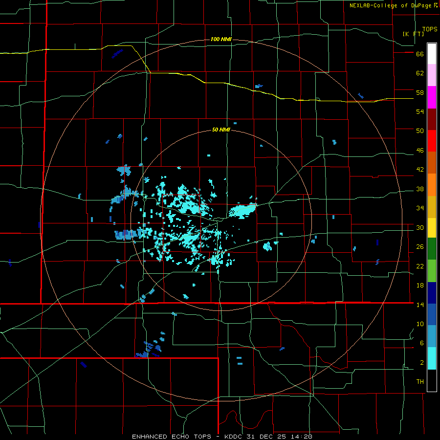Click the ENHANCED ECHO TOPS KDDC timestamp caption
The image size is (440, 440).
[x=222, y=437]
